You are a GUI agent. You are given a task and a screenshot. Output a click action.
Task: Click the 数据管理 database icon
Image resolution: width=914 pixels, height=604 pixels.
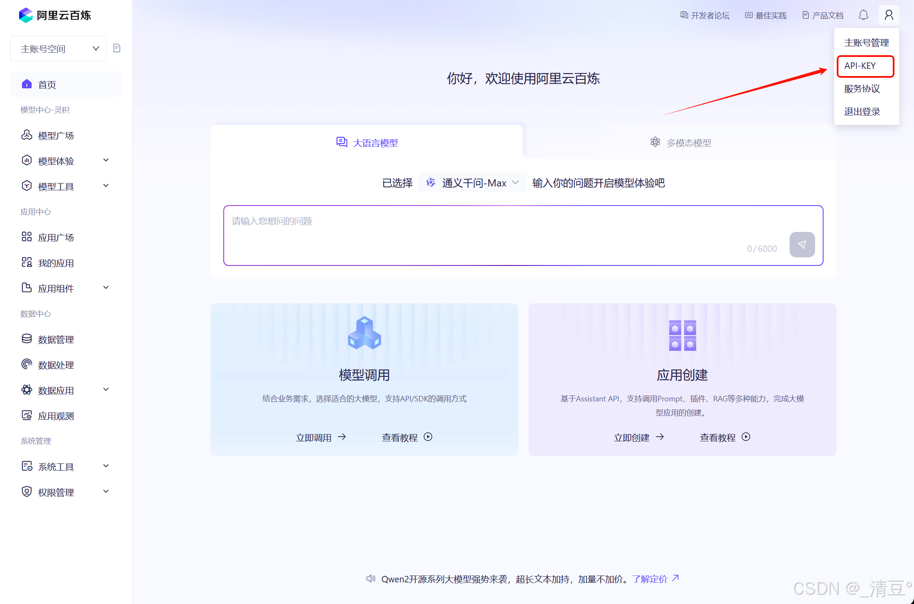click(27, 339)
